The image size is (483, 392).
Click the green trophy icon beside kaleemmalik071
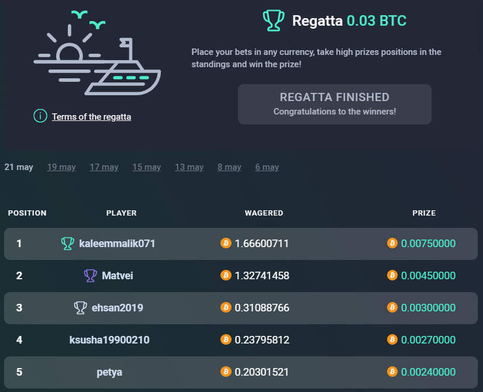(x=67, y=244)
